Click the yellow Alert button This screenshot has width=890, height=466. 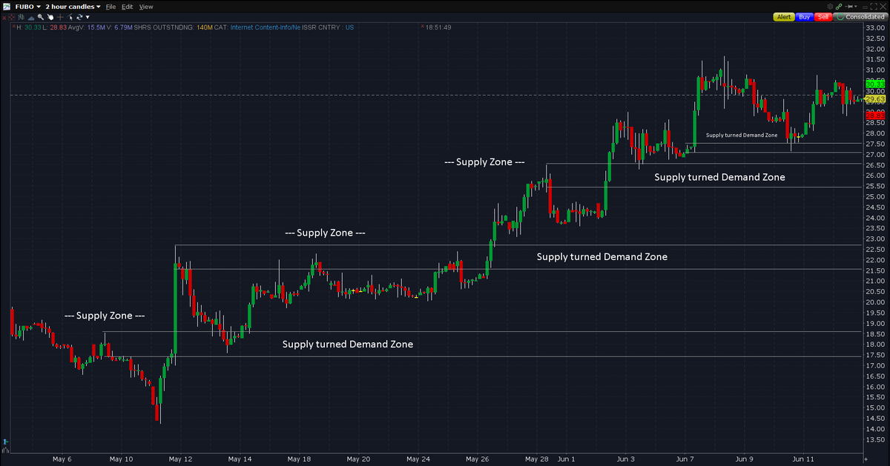click(784, 17)
